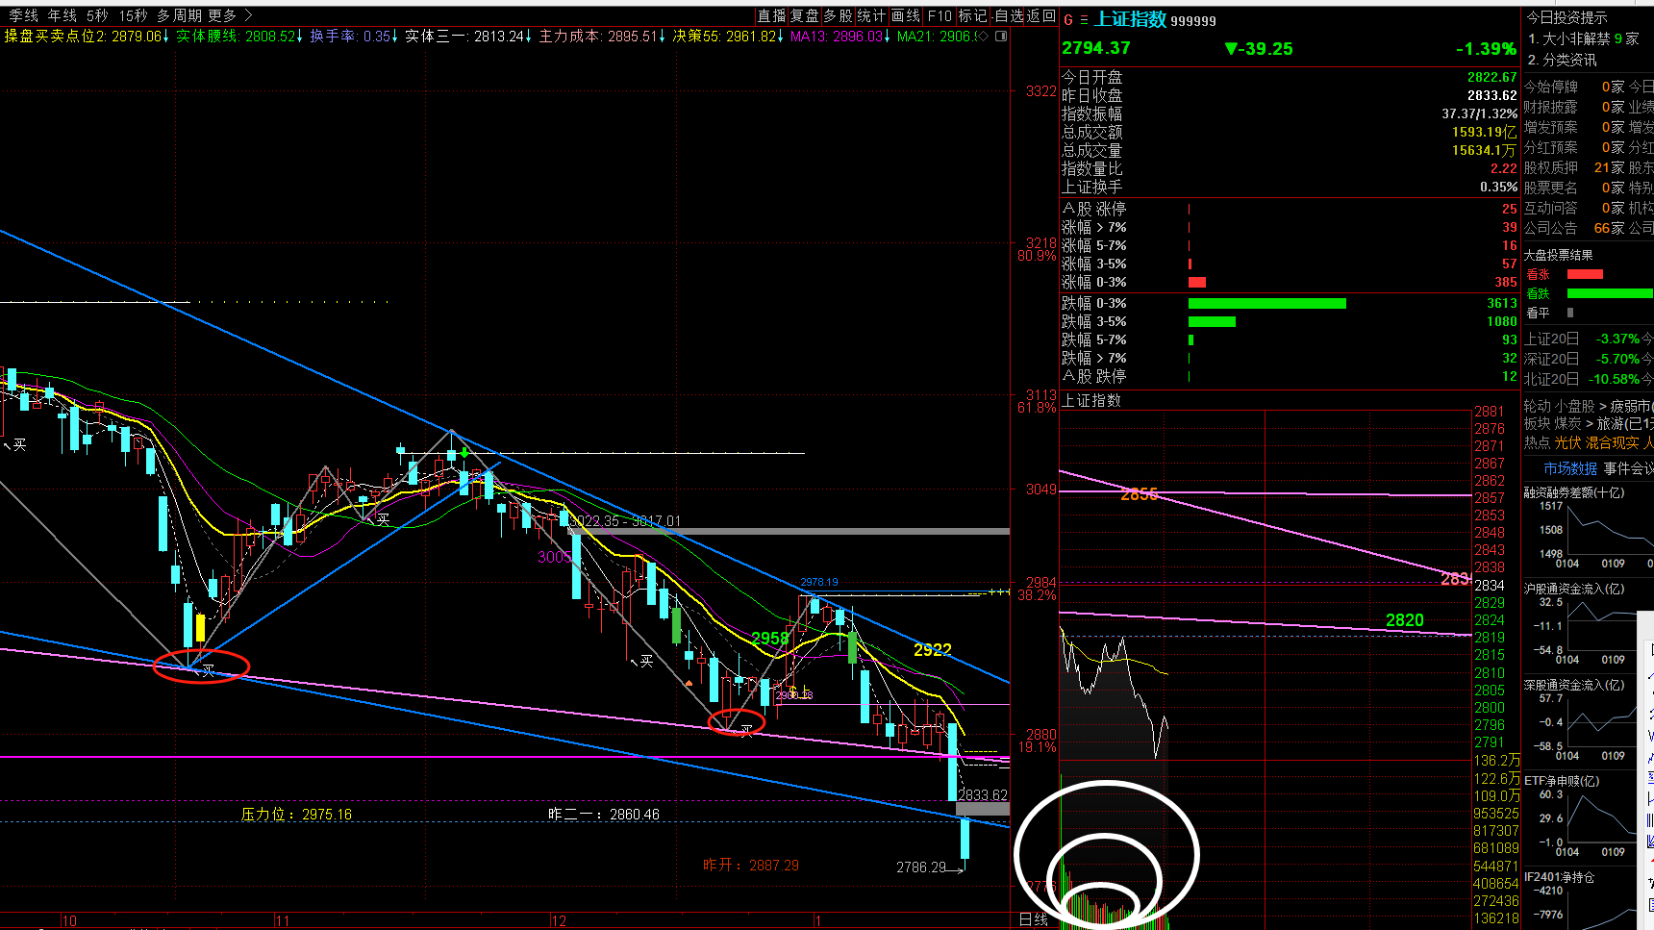Click the 压力位 2975.16 label

click(296, 815)
